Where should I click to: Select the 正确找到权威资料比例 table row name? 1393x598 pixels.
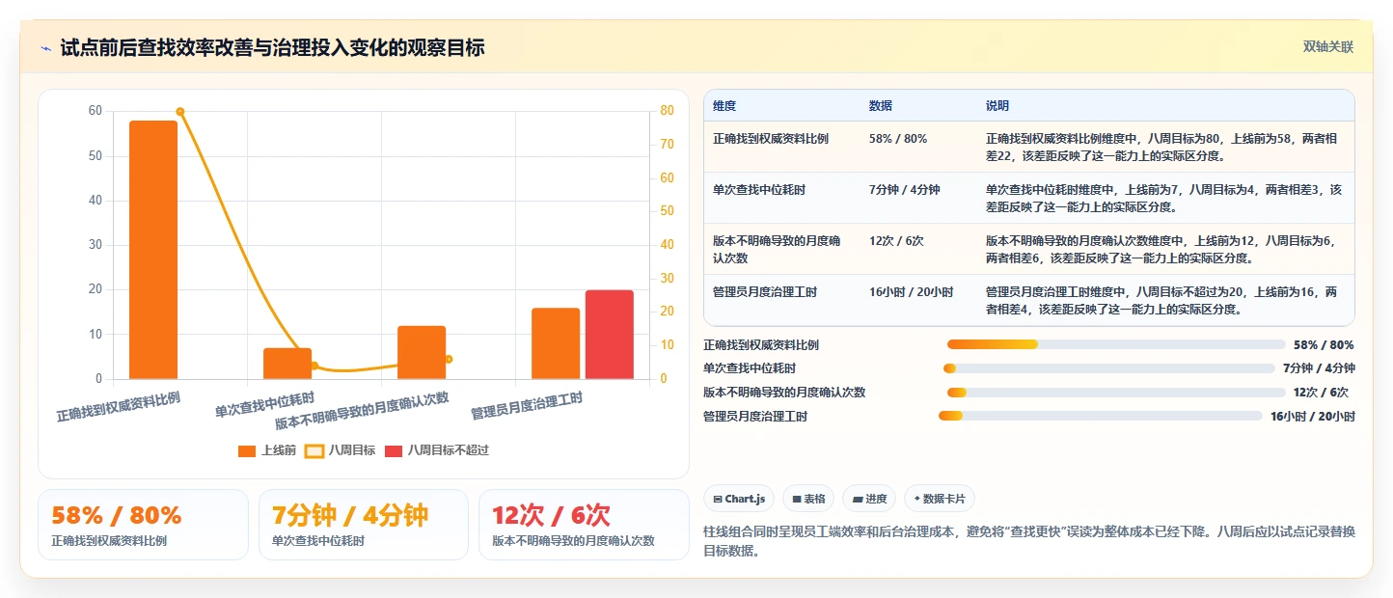771,139
